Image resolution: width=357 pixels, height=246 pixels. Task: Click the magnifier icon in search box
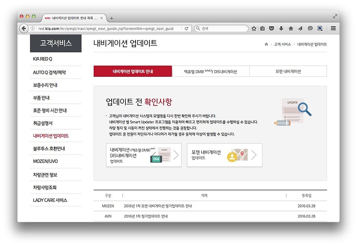point(198,28)
